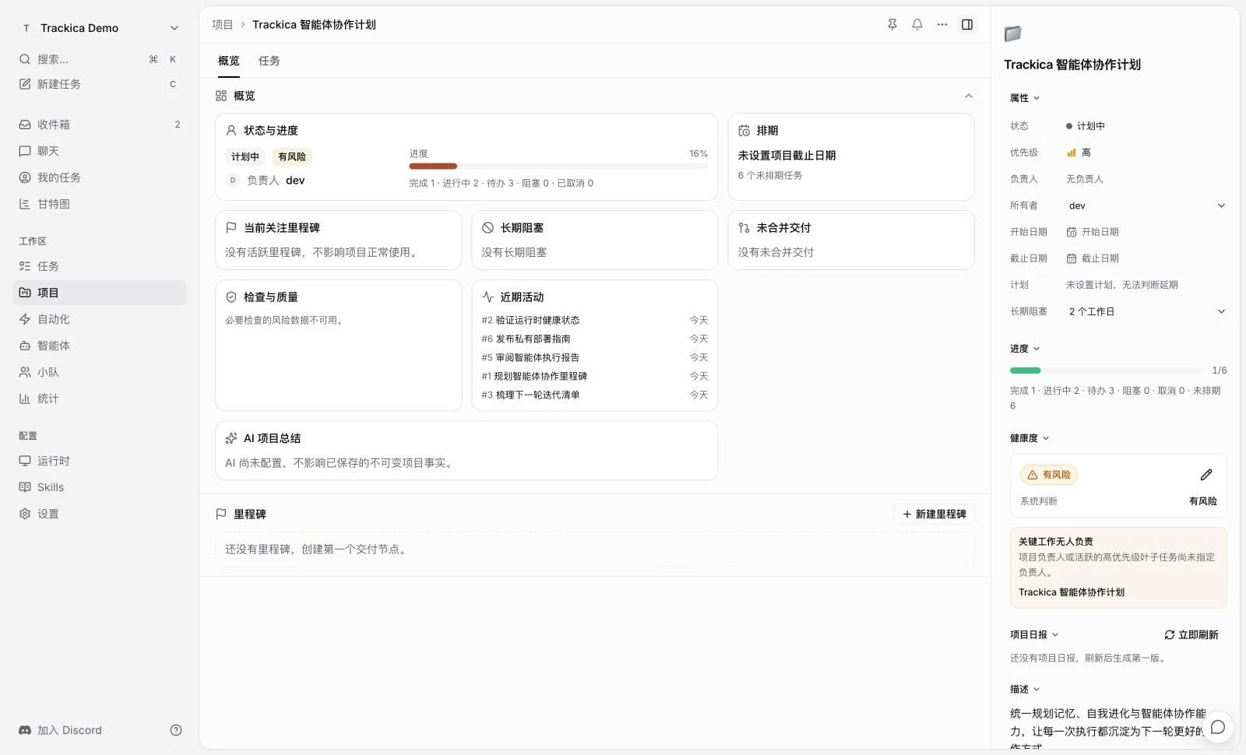1246x755 pixels.
Task: Expand the Trackica Demo workspace switcher
Action: point(99,28)
